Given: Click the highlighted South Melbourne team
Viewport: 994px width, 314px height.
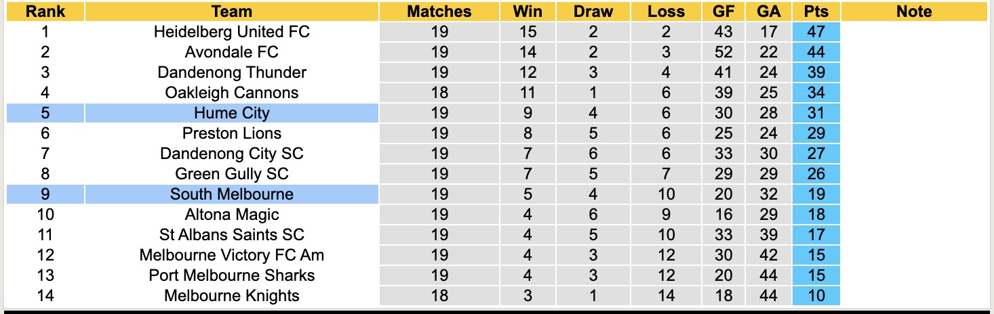Looking at the screenshot, I should (231, 194).
